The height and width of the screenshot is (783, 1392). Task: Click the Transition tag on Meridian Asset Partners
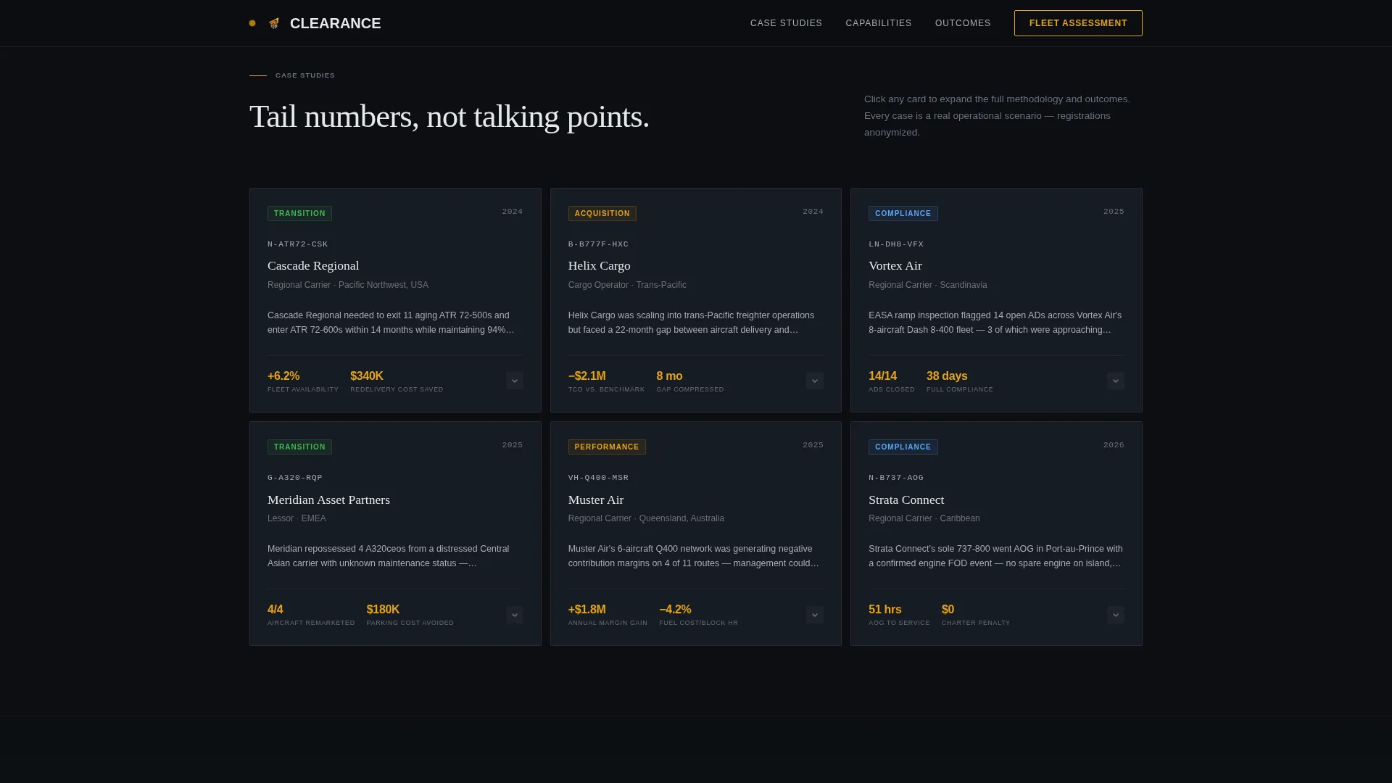tap(299, 447)
